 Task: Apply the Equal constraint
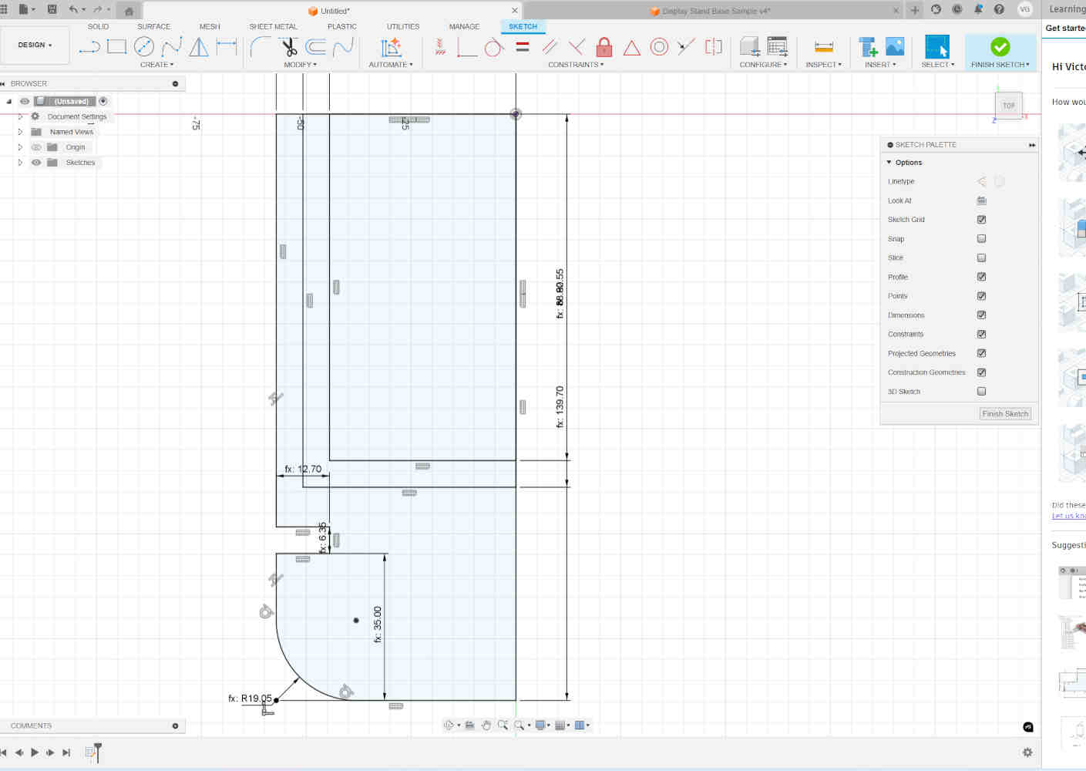point(523,47)
